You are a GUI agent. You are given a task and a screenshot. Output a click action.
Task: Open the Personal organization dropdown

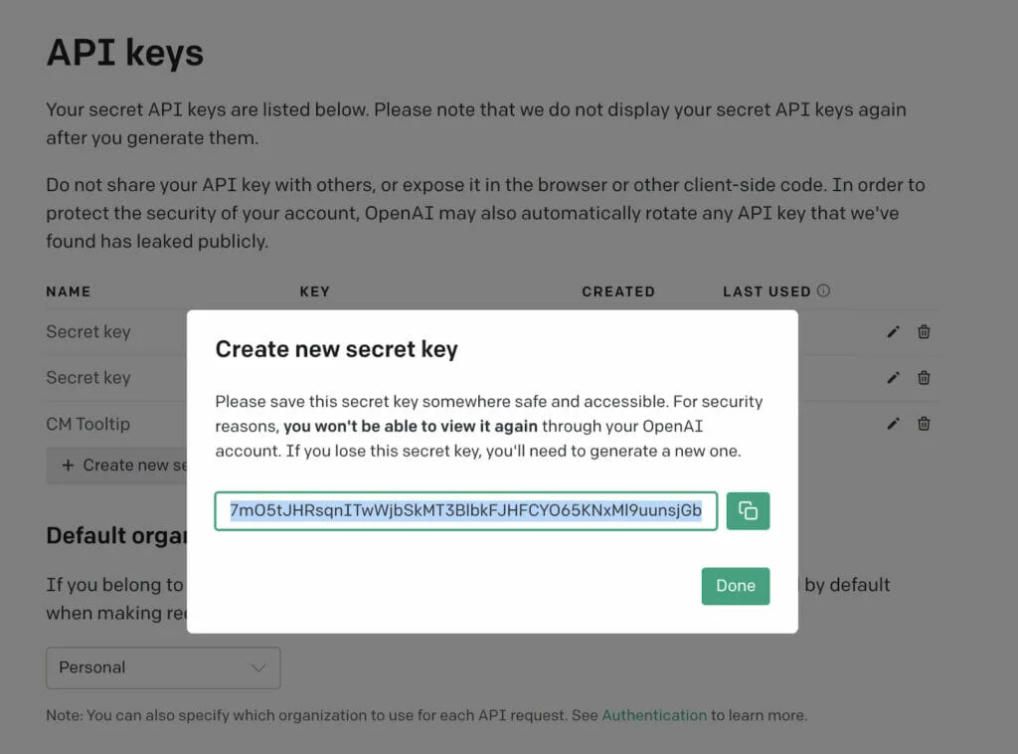click(163, 667)
